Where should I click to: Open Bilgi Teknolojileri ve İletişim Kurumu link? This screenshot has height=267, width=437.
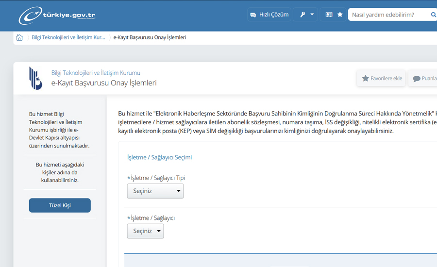[96, 73]
